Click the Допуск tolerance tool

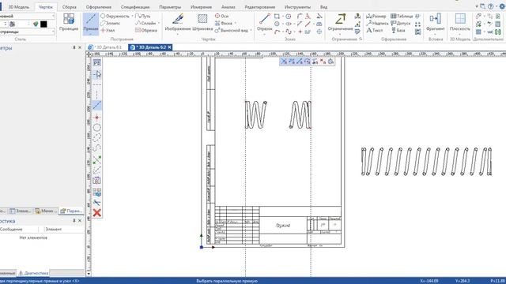click(x=401, y=23)
